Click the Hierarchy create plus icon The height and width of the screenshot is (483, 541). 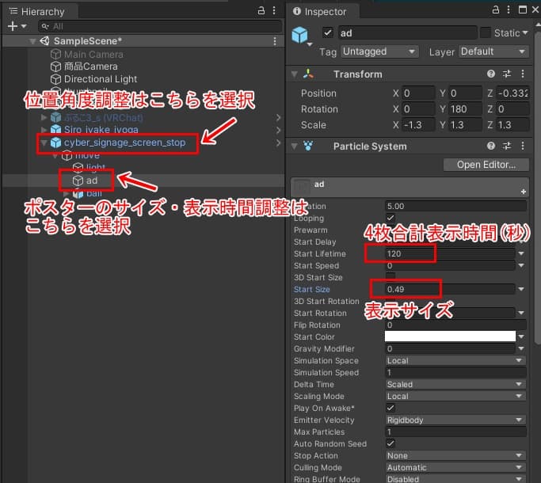pos(11,26)
